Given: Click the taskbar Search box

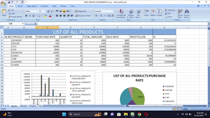Looking at the screenshot, I should point(85,114).
